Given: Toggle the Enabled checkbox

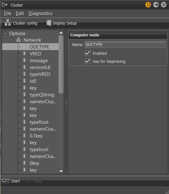Looking at the screenshot, I should click(x=87, y=53).
